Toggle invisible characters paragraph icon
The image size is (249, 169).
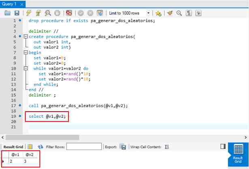(x=189, y=13)
